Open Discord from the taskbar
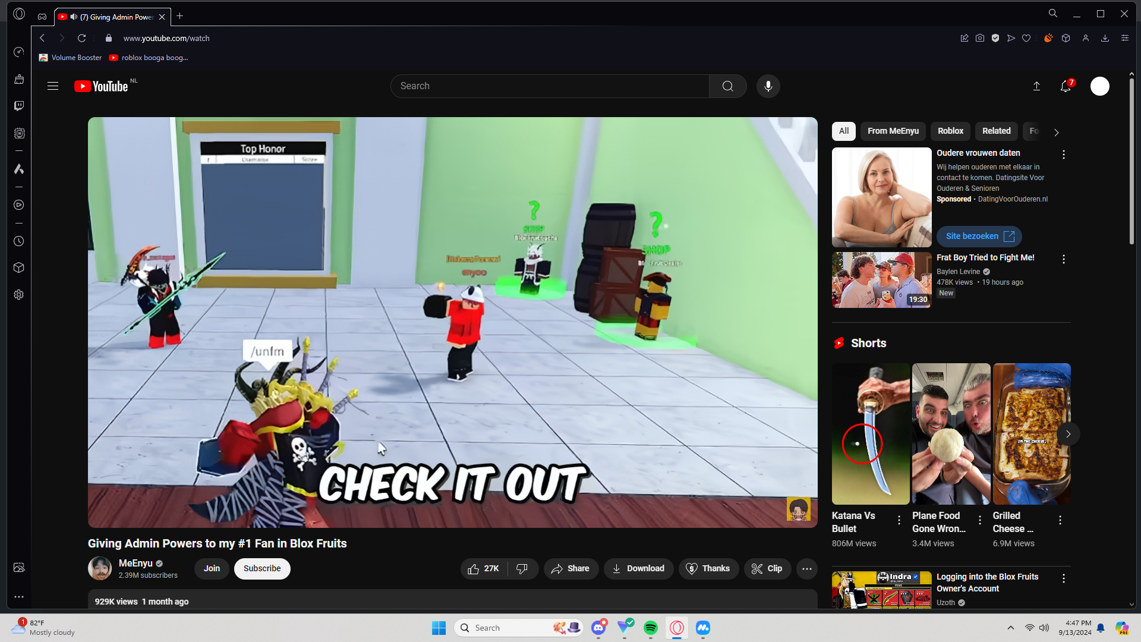Image resolution: width=1141 pixels, height=642 pixels. coord(598,628)
